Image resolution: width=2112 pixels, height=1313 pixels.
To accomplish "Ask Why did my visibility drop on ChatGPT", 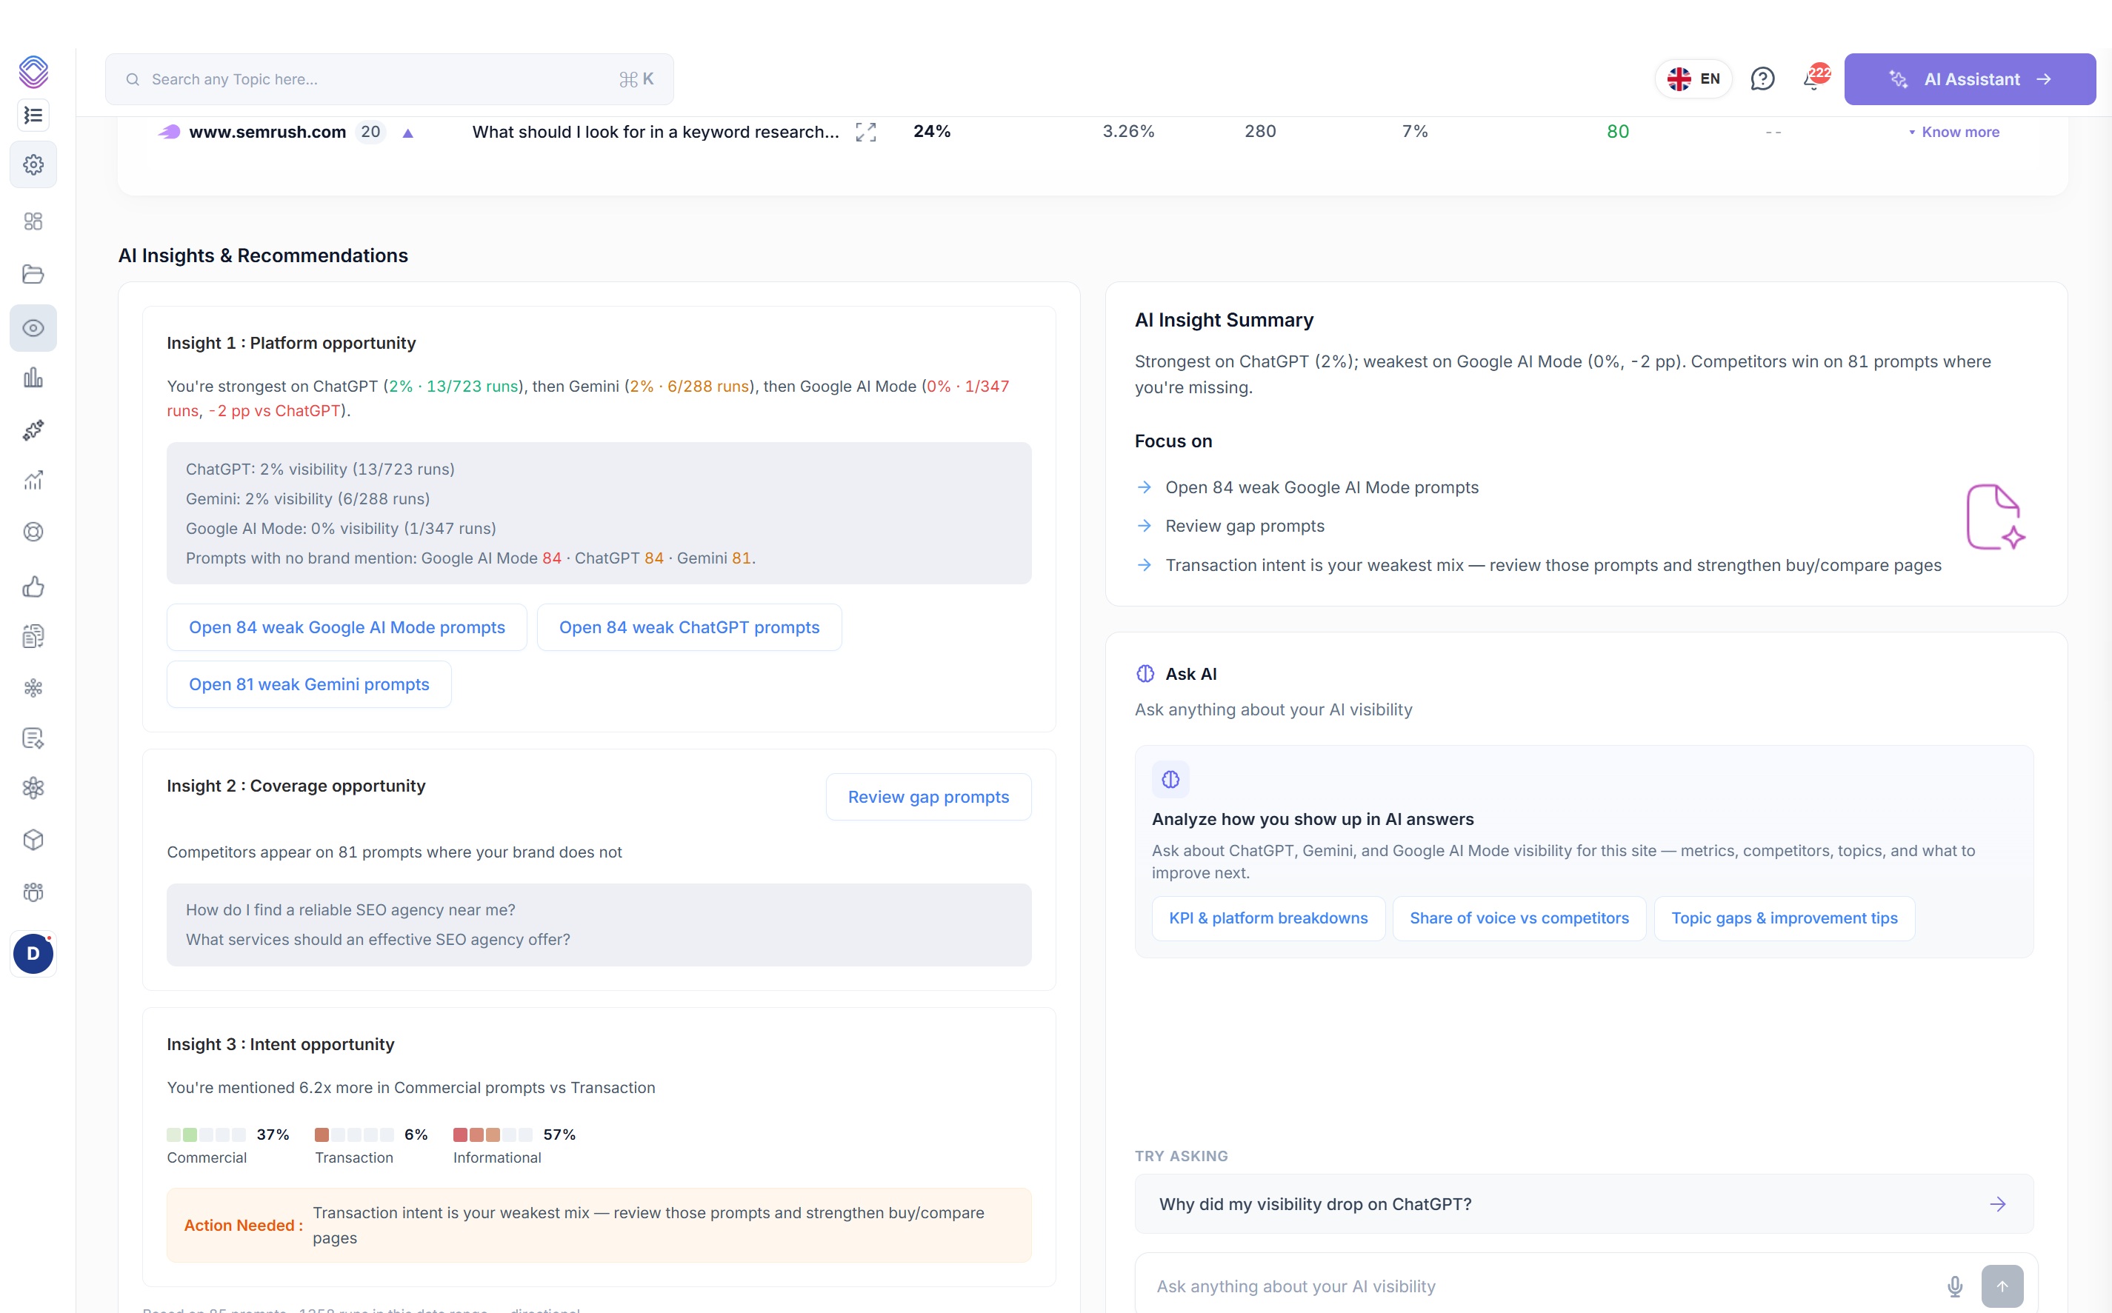I will 1583,1203.
